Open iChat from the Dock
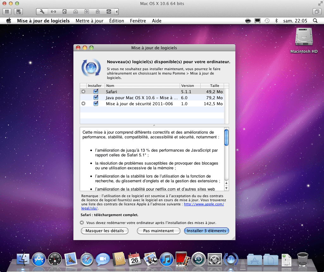Image resolution: width=324 pixels, height=272 pixels. tap(103, 259)
